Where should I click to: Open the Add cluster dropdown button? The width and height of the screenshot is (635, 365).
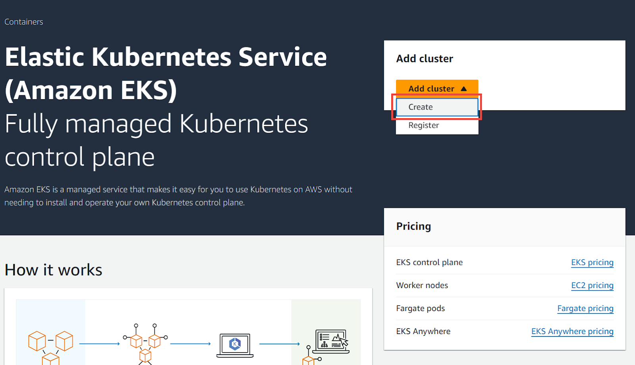click(x=437, y=88)
